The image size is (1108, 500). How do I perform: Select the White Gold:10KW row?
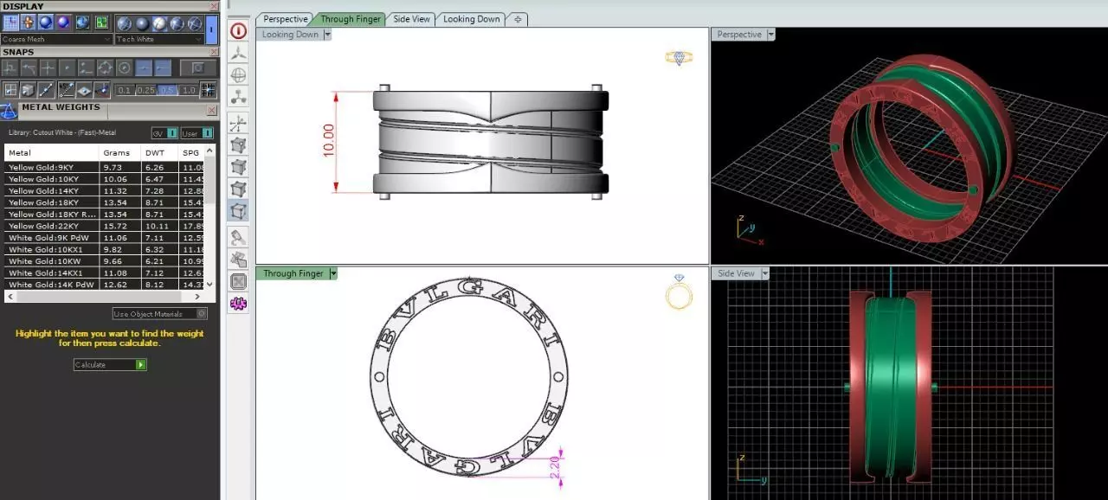tap(105, 260)
